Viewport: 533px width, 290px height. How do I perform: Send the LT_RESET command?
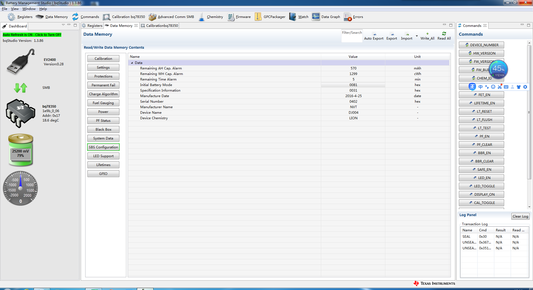(x=481, y=112)
